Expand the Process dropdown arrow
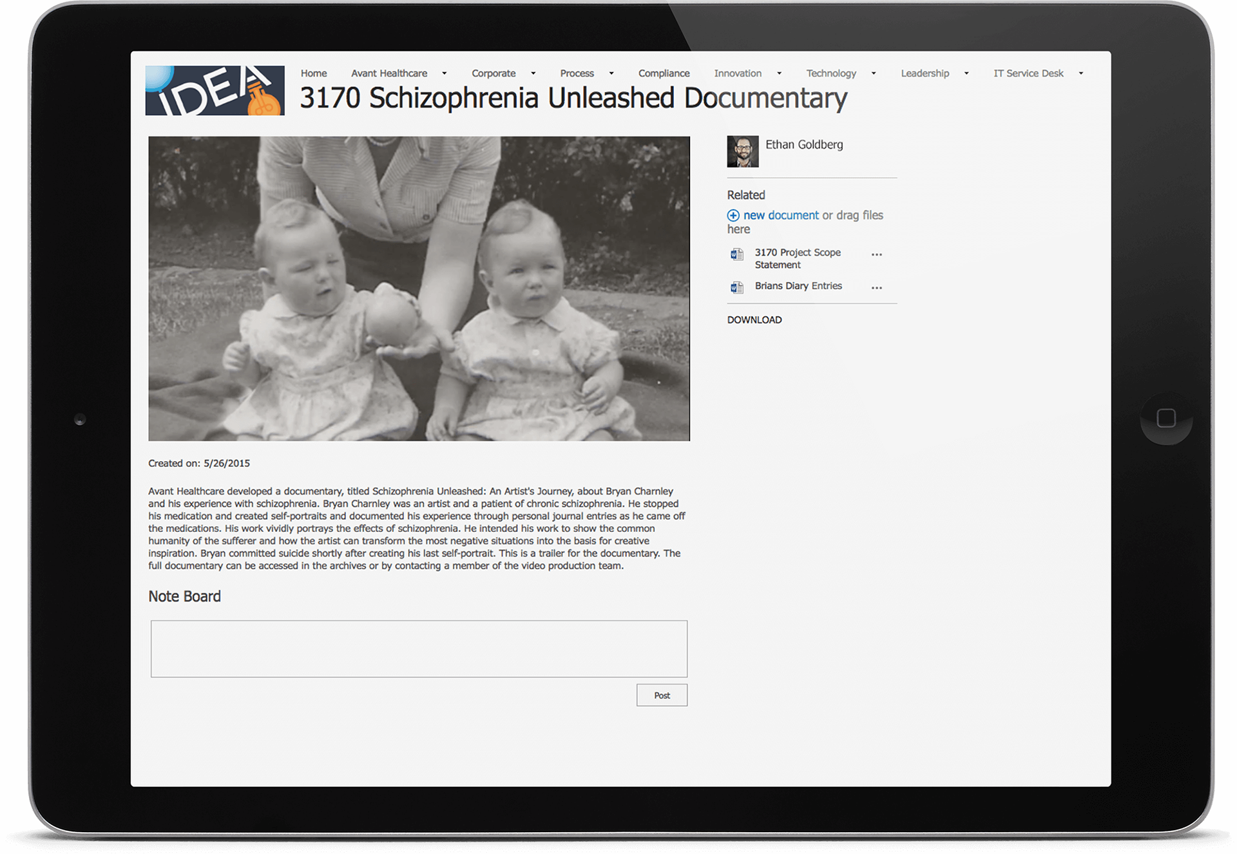1237x854 pixels. (x=611, y=73)
